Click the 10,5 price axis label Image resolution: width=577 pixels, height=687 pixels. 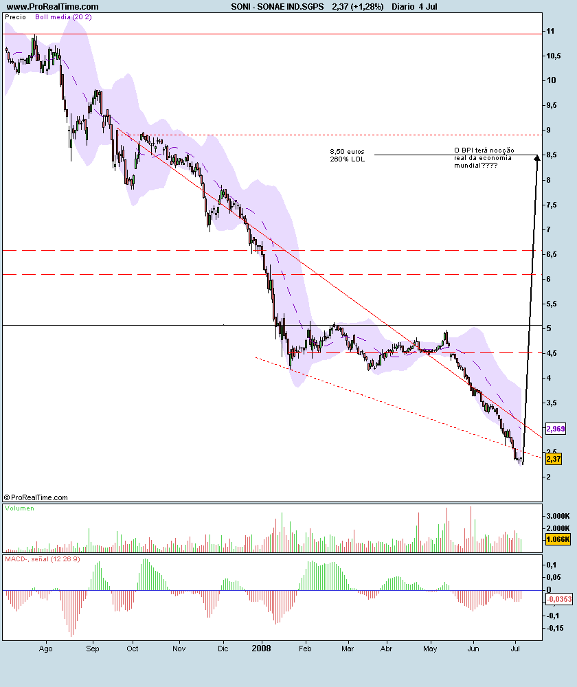point(554,56)
